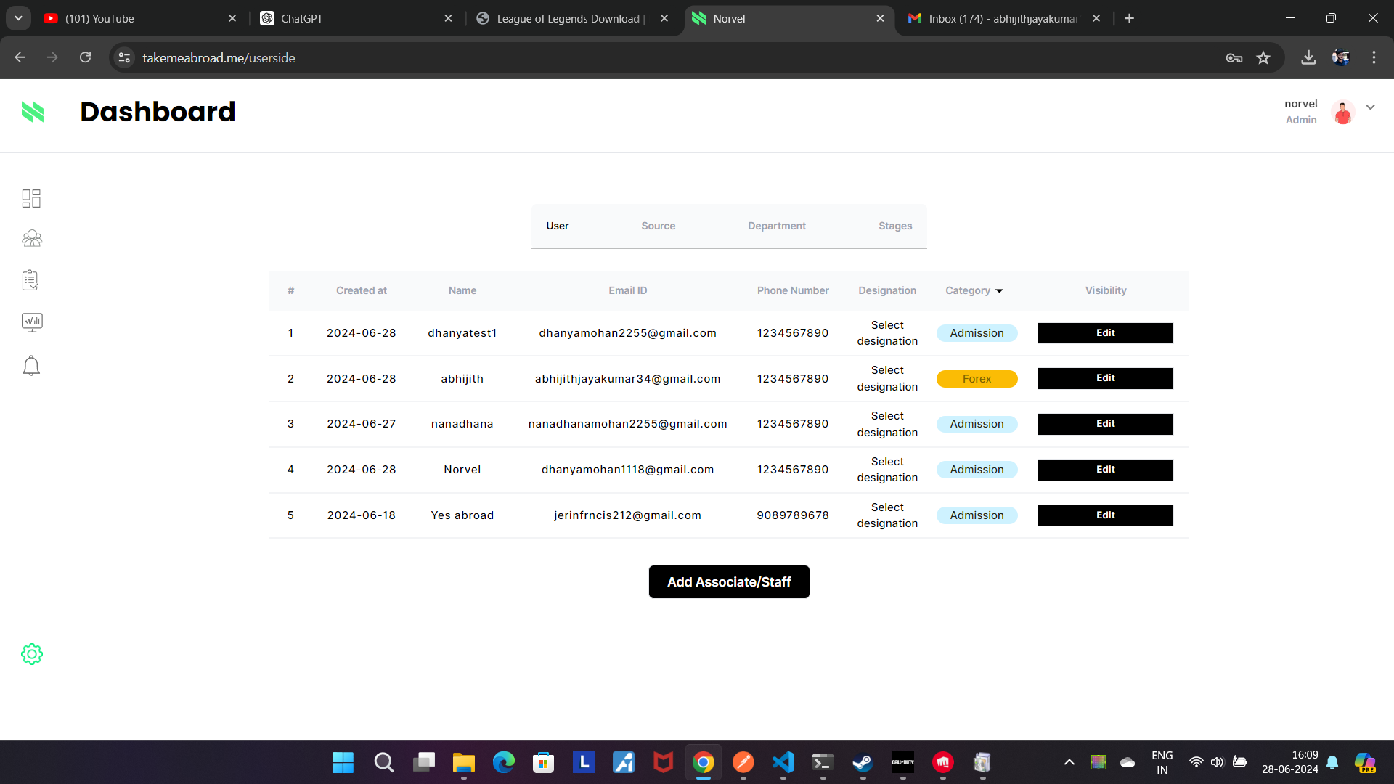
Task: Switch to League of Legends Download tab
Action: click(x=572, y=19)
